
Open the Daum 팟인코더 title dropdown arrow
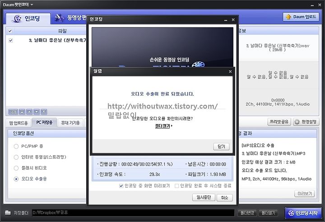click(x=32, y=5)
